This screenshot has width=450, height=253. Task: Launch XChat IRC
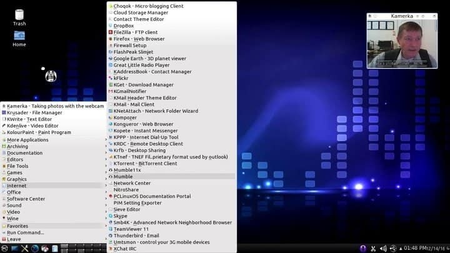click(172, 249)
